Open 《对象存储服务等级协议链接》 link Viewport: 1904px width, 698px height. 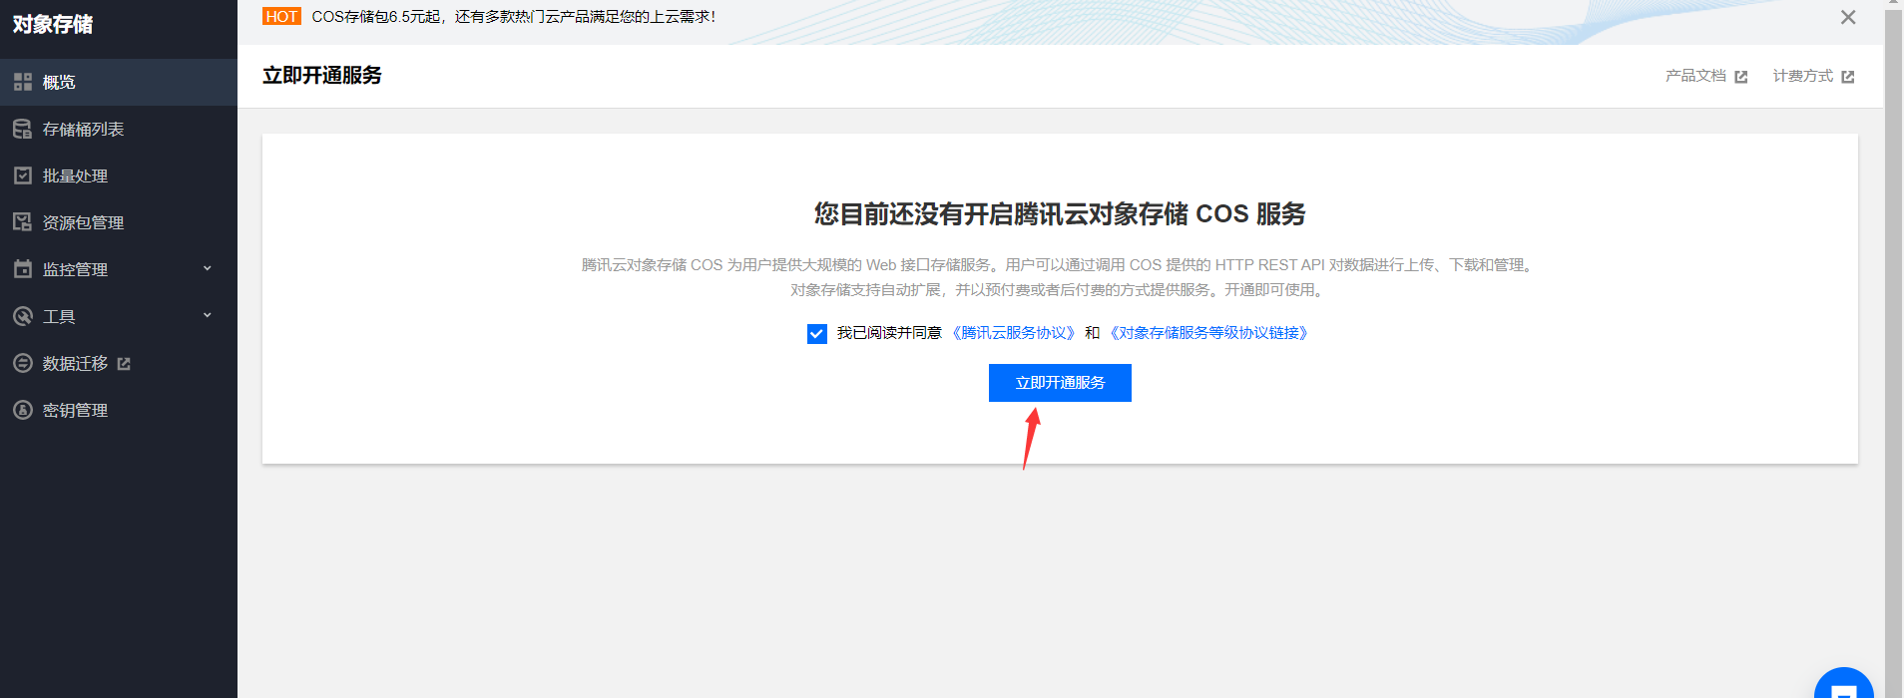[1208, 333]
